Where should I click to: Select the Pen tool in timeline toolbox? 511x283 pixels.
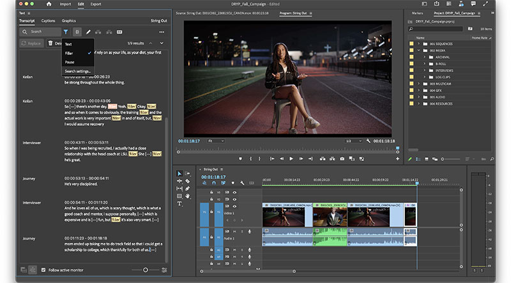tap(187, 188)
